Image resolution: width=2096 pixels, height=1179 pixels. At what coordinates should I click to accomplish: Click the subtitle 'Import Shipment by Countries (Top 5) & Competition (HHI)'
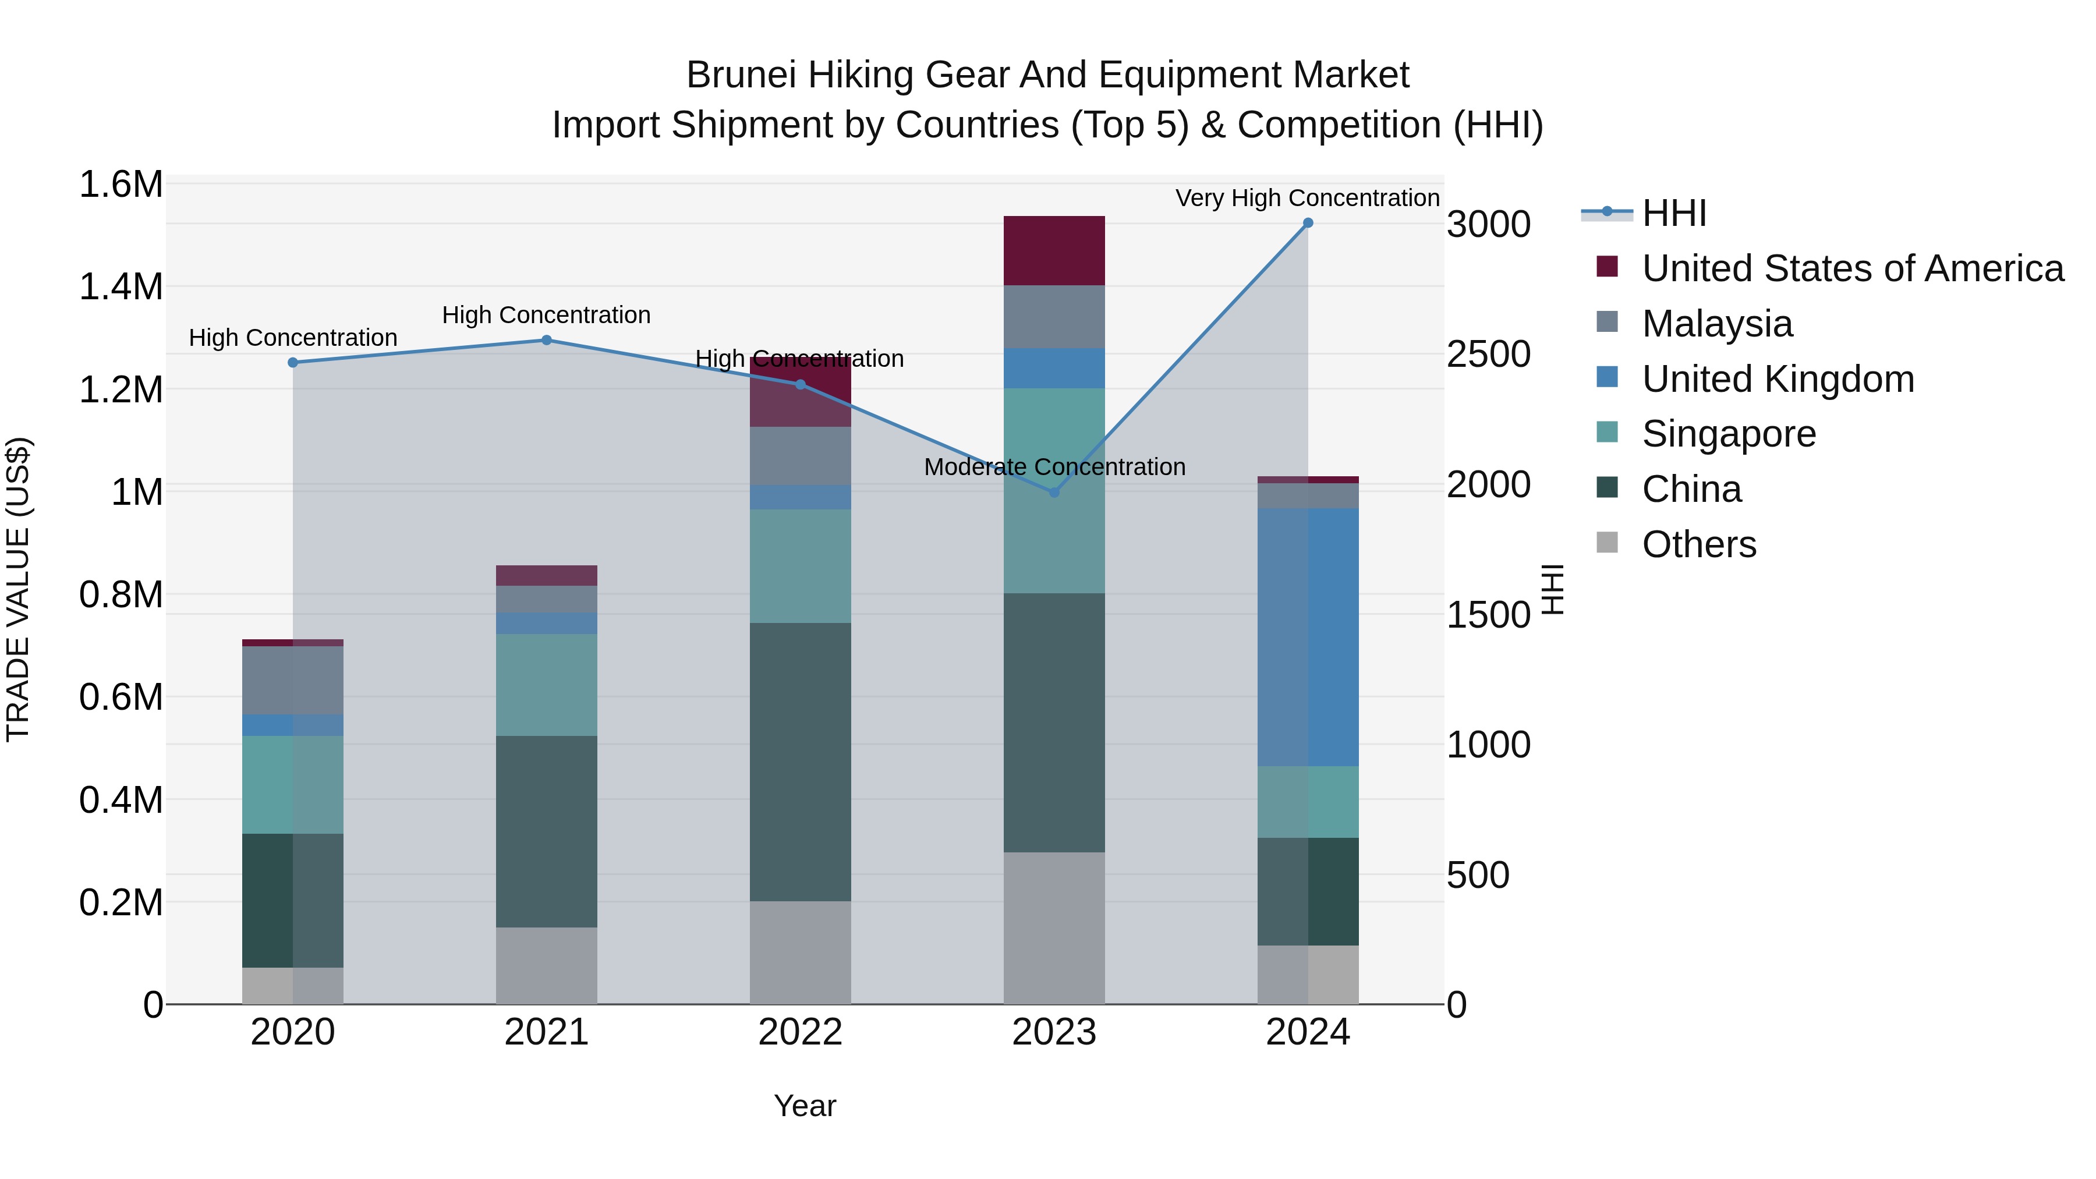(x=1048, y=125)
